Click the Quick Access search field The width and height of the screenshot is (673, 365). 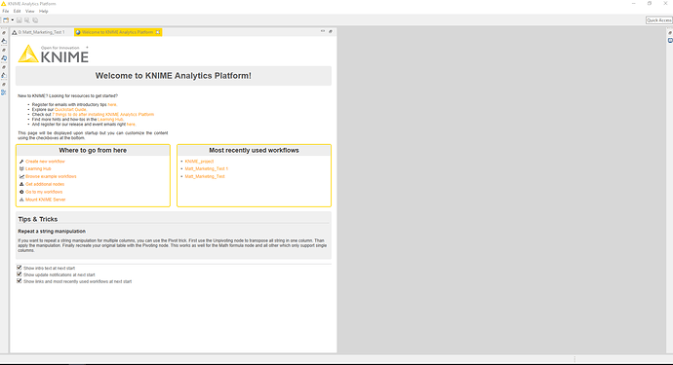[658, 20]
